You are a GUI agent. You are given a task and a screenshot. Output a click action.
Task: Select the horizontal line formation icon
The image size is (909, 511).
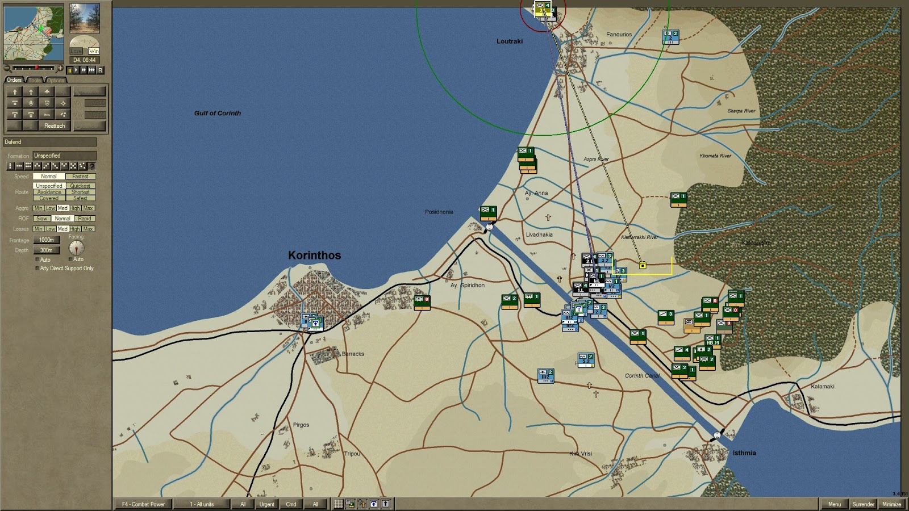(19, 166)
